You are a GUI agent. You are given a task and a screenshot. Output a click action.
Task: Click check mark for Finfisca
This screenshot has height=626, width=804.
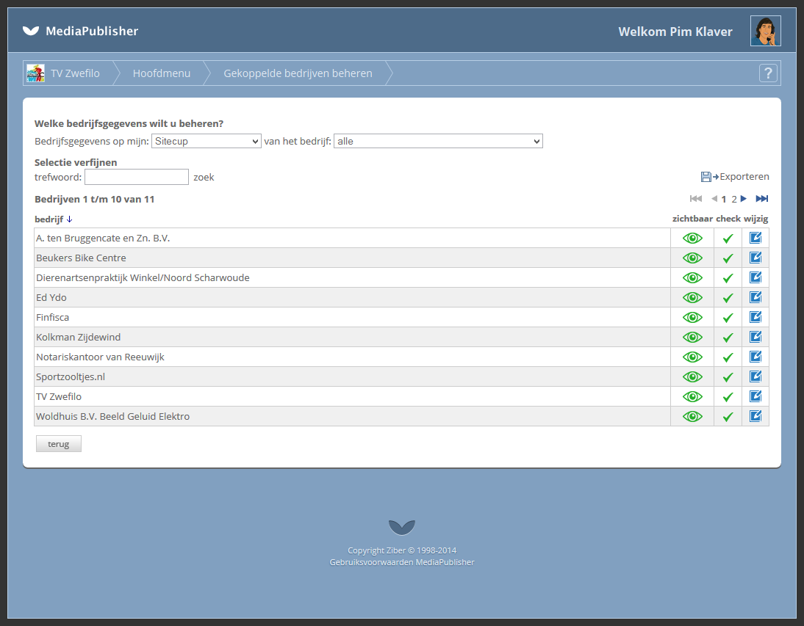pyautogui.click(x=728, y=318)
